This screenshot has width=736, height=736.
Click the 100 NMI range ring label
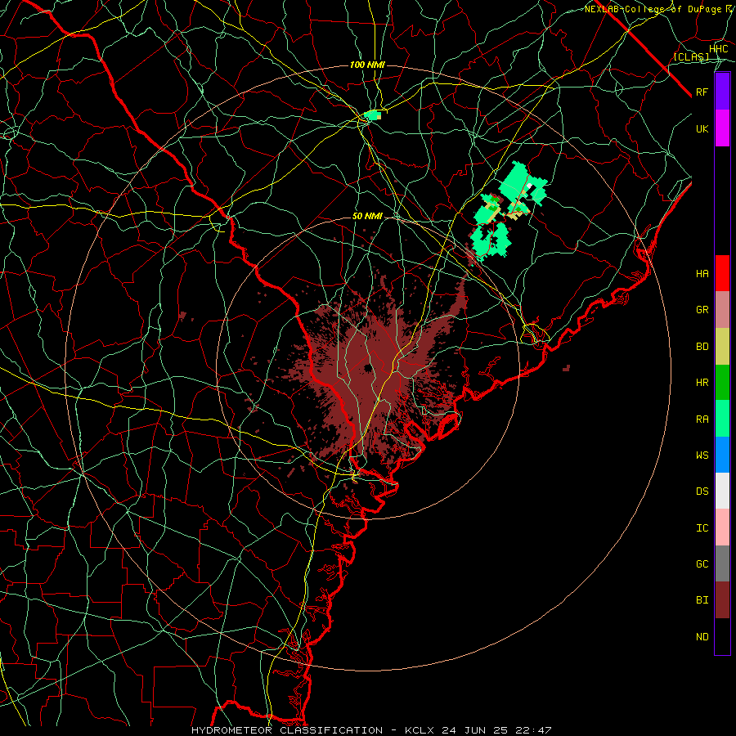(x=367, y=65)
